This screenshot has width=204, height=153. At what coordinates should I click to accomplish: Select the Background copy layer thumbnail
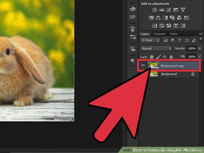click(x=153, y=65)
